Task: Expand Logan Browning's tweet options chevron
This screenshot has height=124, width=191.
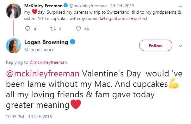Action: click(x=180, y=46)
